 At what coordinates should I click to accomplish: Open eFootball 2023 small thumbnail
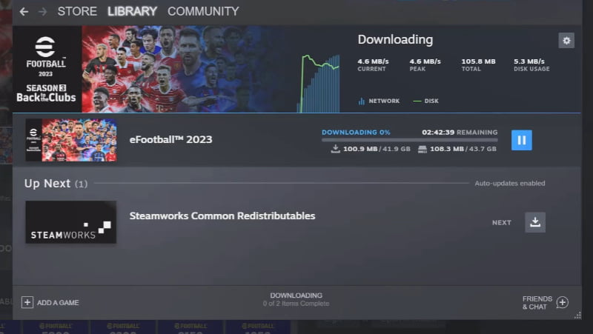pyautogui.click(x=71, y=140)
